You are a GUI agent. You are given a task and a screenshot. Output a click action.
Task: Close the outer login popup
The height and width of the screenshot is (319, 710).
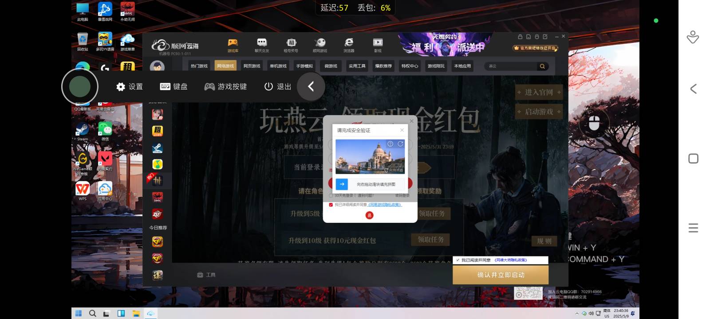point(411,121)
